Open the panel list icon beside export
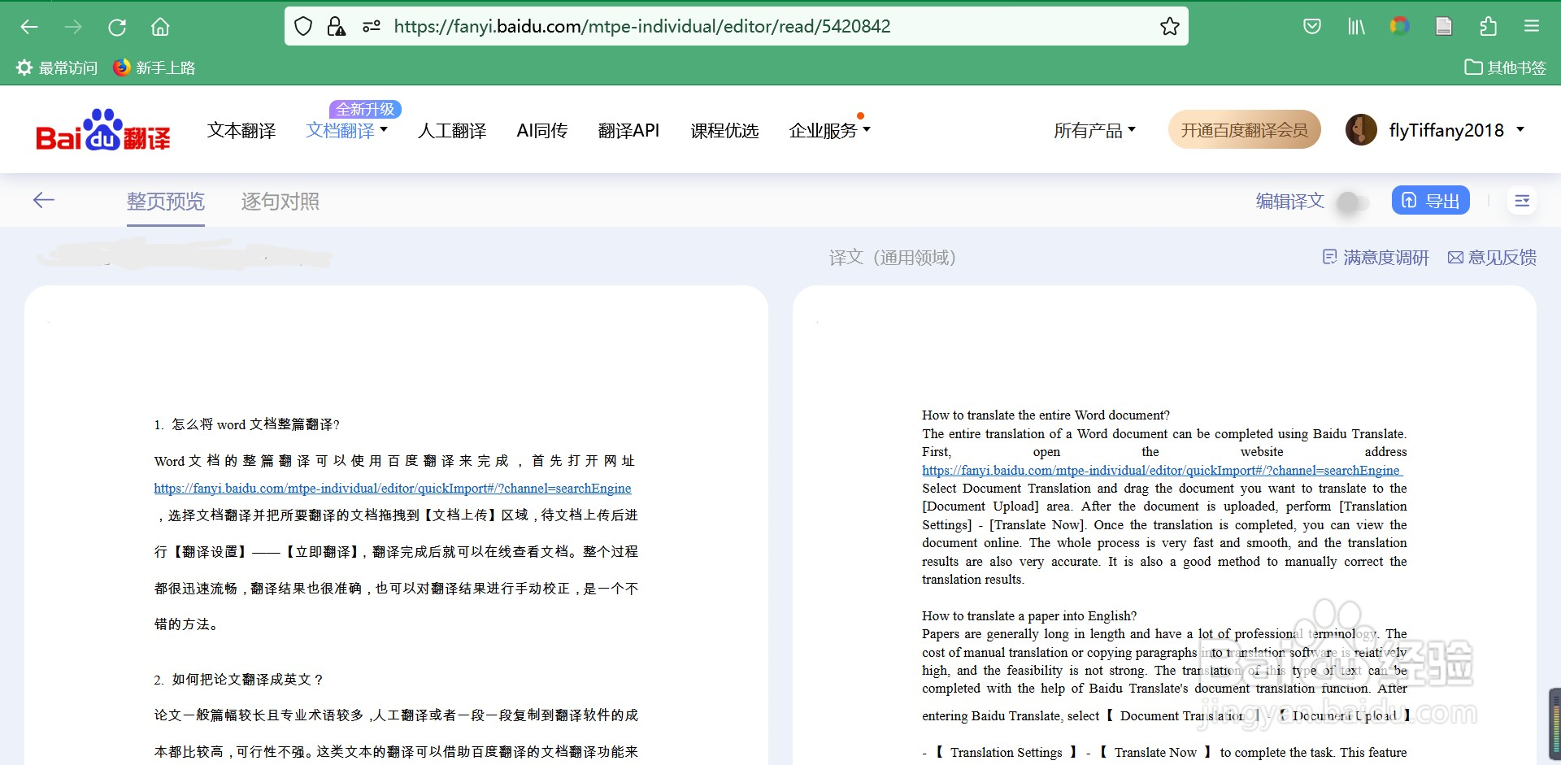This screenshot has width=1561, height=765. (1523, 201)
